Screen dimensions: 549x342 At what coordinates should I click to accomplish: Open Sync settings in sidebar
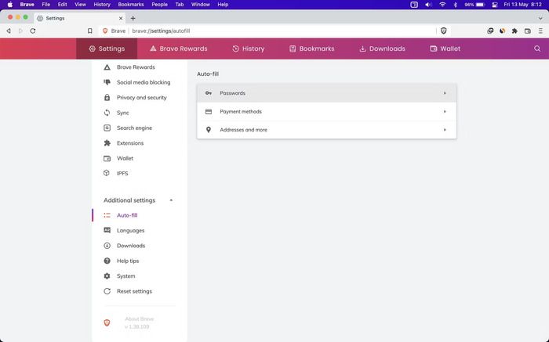coord(122,113)
